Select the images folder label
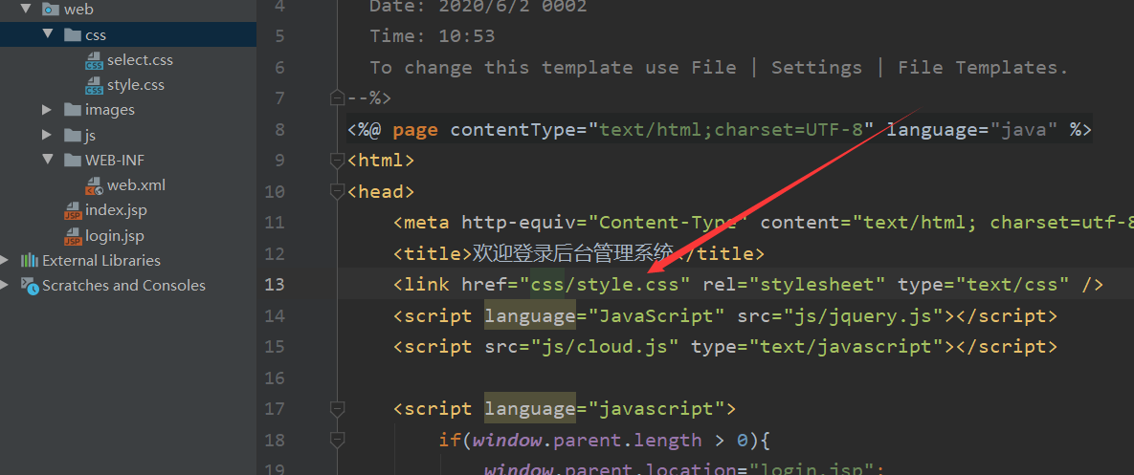 (110, 110)
